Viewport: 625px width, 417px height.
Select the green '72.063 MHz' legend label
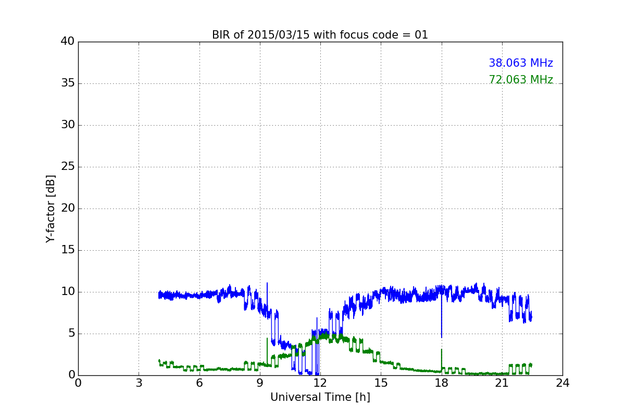pos(521,80)
